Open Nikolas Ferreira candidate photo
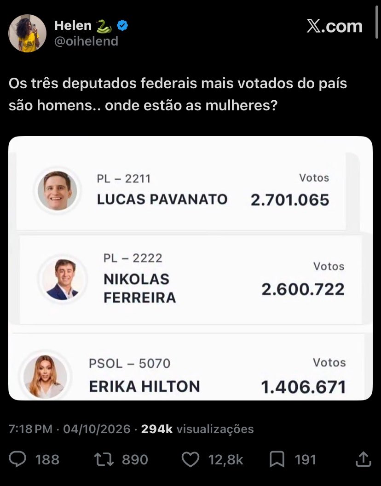Viewport: 381px width, 486px height. (x=62, y=279)
